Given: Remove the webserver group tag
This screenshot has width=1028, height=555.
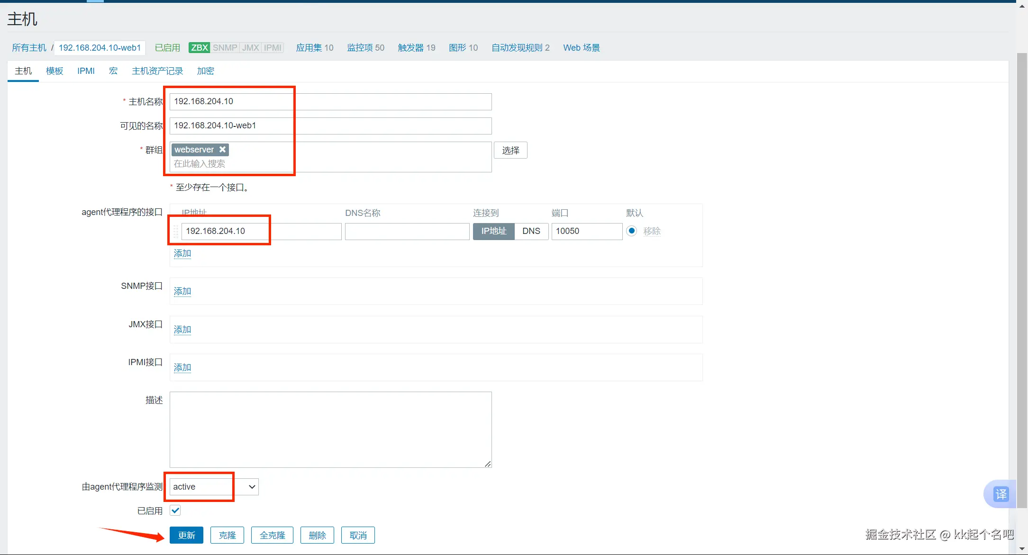Looking at the screenshot, I should click(222, 150).
